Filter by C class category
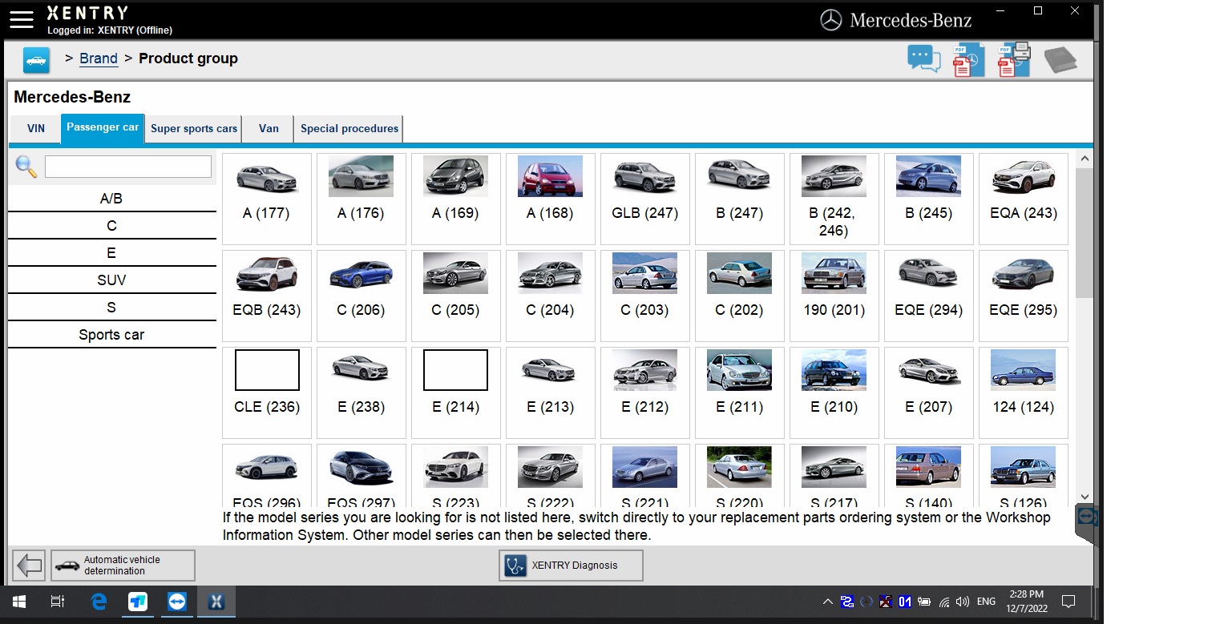Image resolution: width=1224 pixels, height=624 pixels. (111, 226)
